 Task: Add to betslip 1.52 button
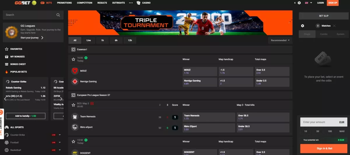coord(26,116)
